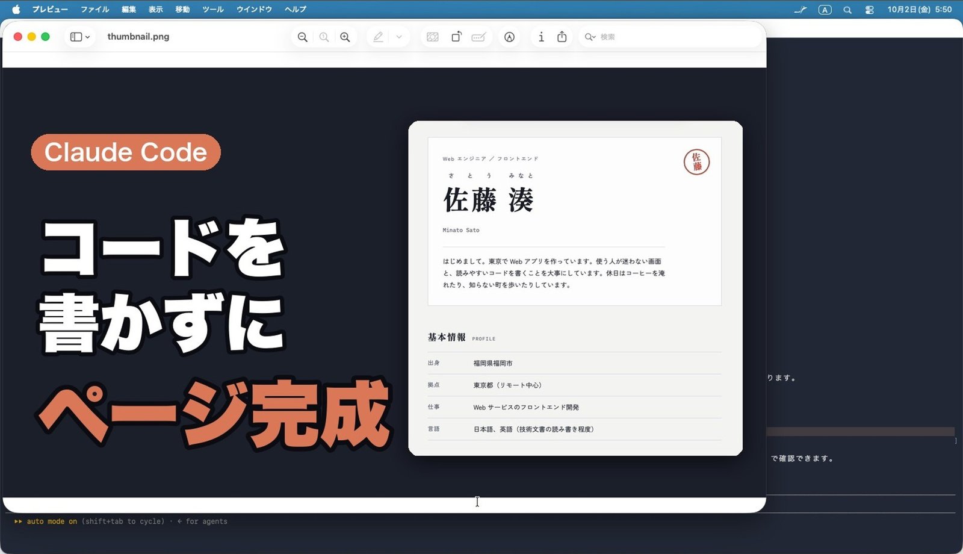Click the Claude Code badge in image
963x554 pixels.
[x=126, y=152]
